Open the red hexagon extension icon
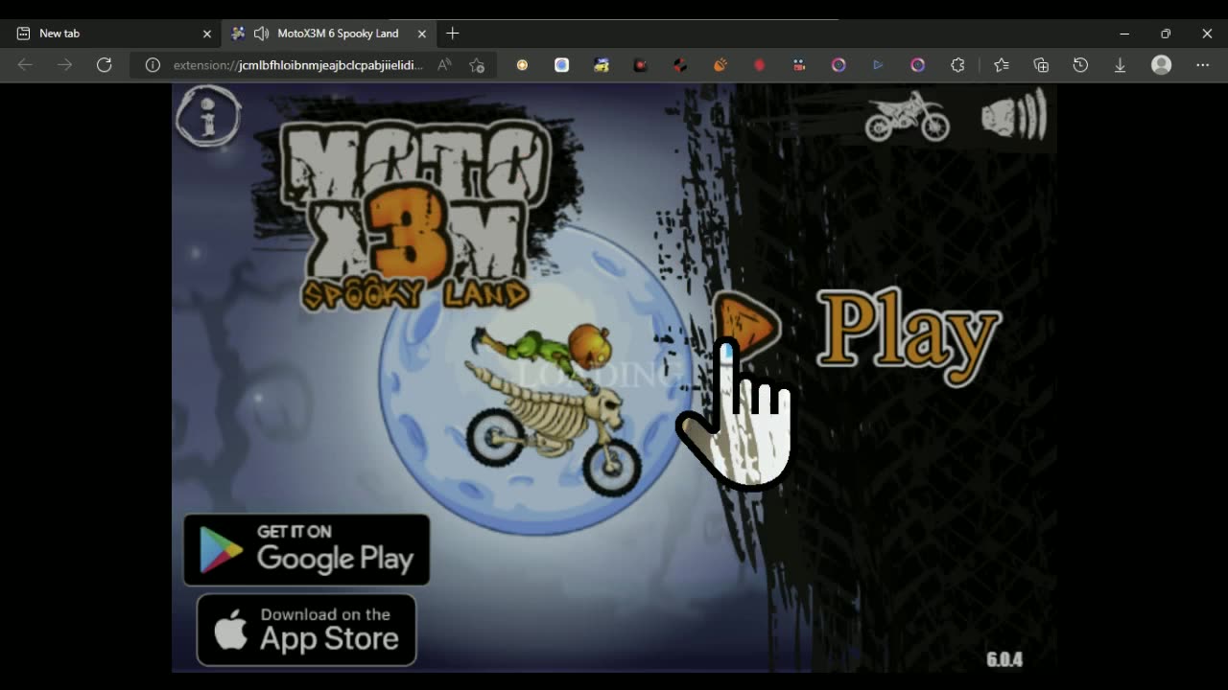The image size is (1228, 690). (759, 65)
